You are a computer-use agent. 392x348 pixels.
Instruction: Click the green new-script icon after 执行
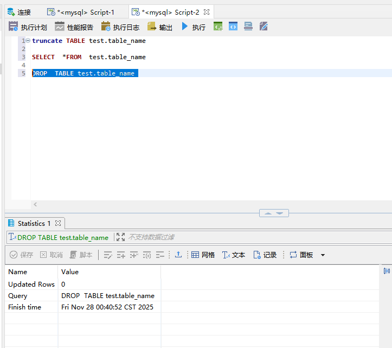click(x=218, y=26)
